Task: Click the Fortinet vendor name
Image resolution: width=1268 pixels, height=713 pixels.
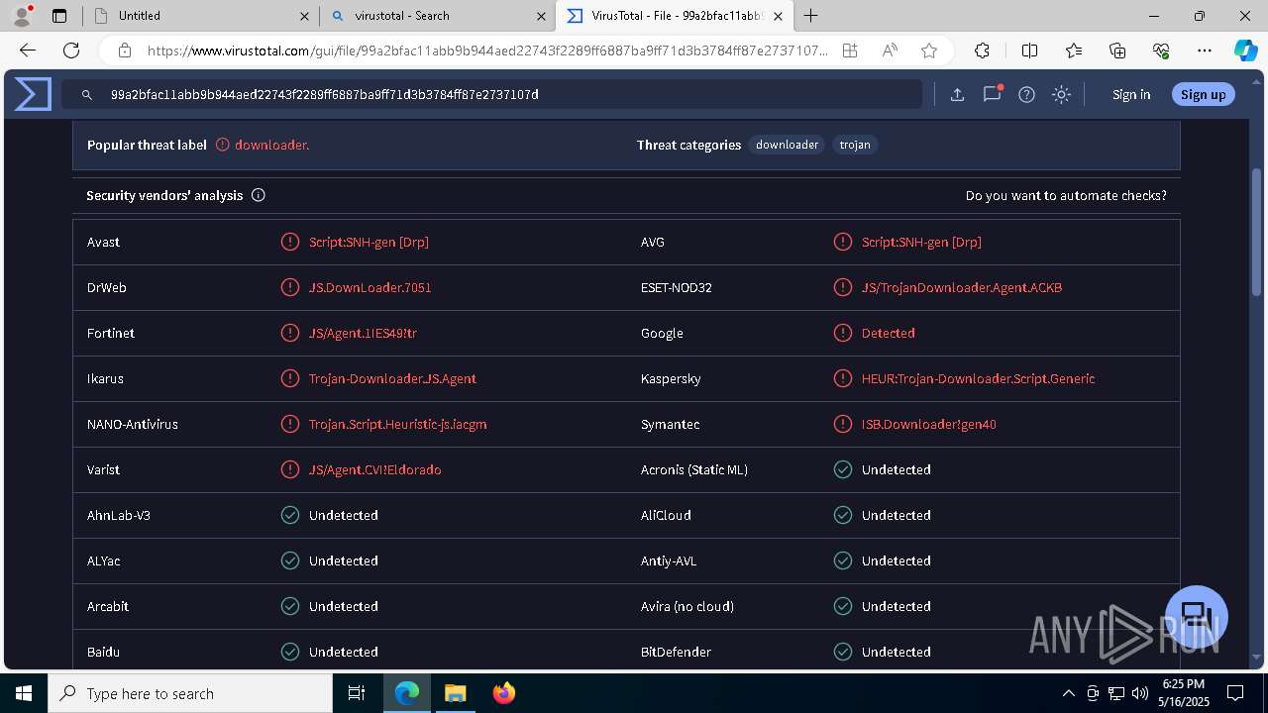Action: [111, 333]
